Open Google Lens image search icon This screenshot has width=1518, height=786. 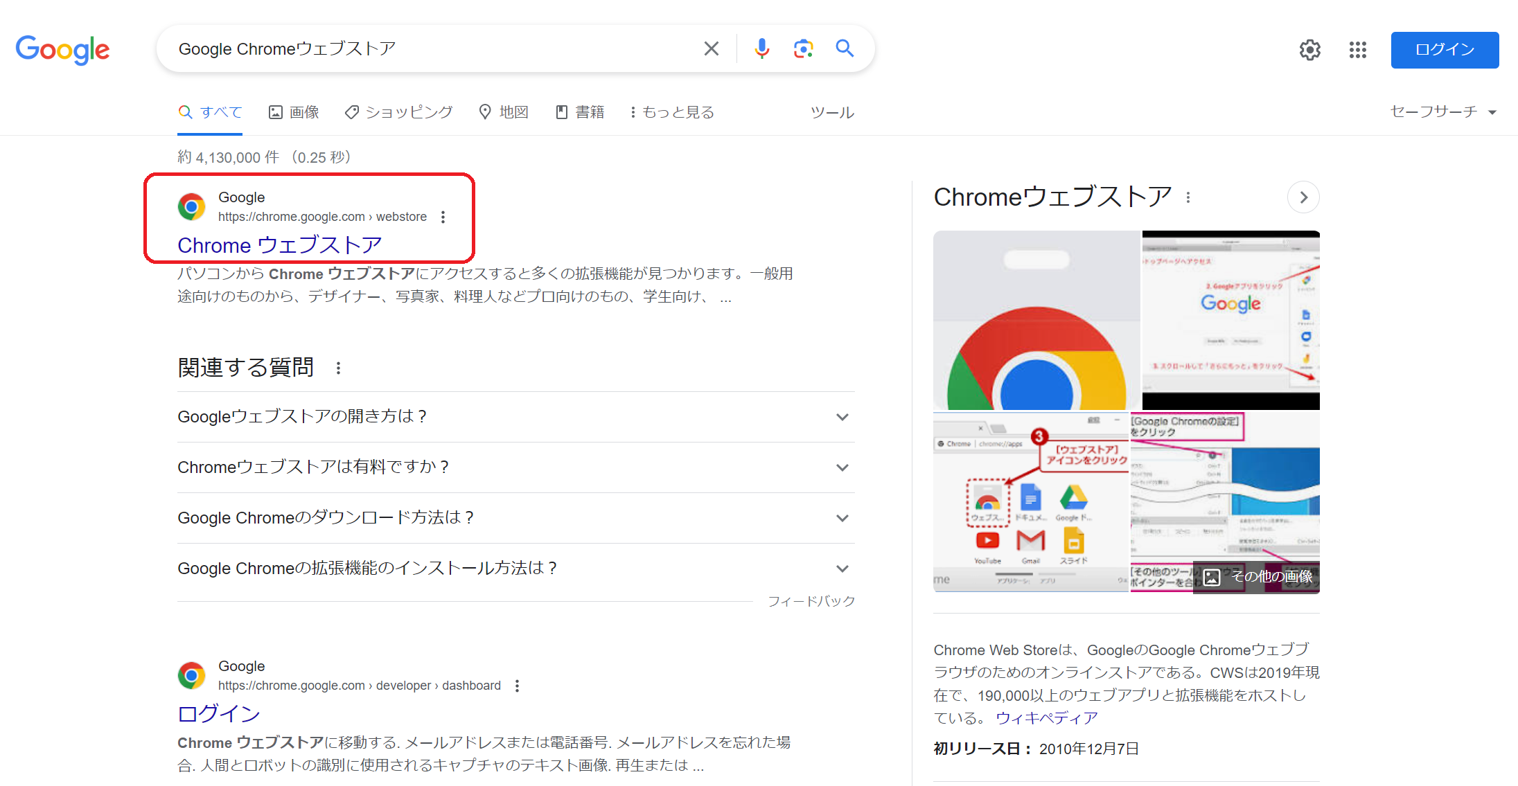pyautogui.click(x=803, y=48)
